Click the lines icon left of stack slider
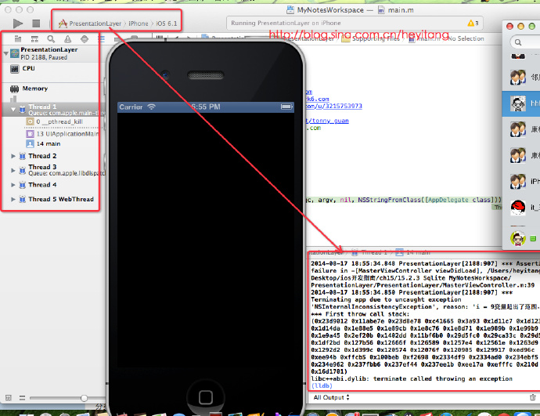540x416 pixels. (23, 398)
